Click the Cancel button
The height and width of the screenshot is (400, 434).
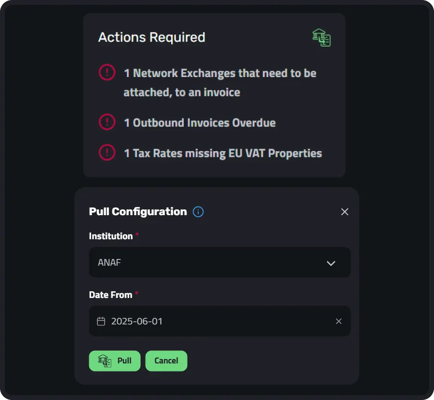pos(166,361)
